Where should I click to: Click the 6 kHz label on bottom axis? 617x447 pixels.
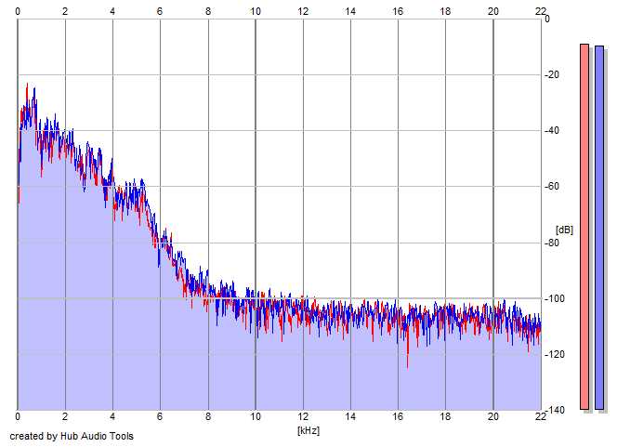(160, 416)
